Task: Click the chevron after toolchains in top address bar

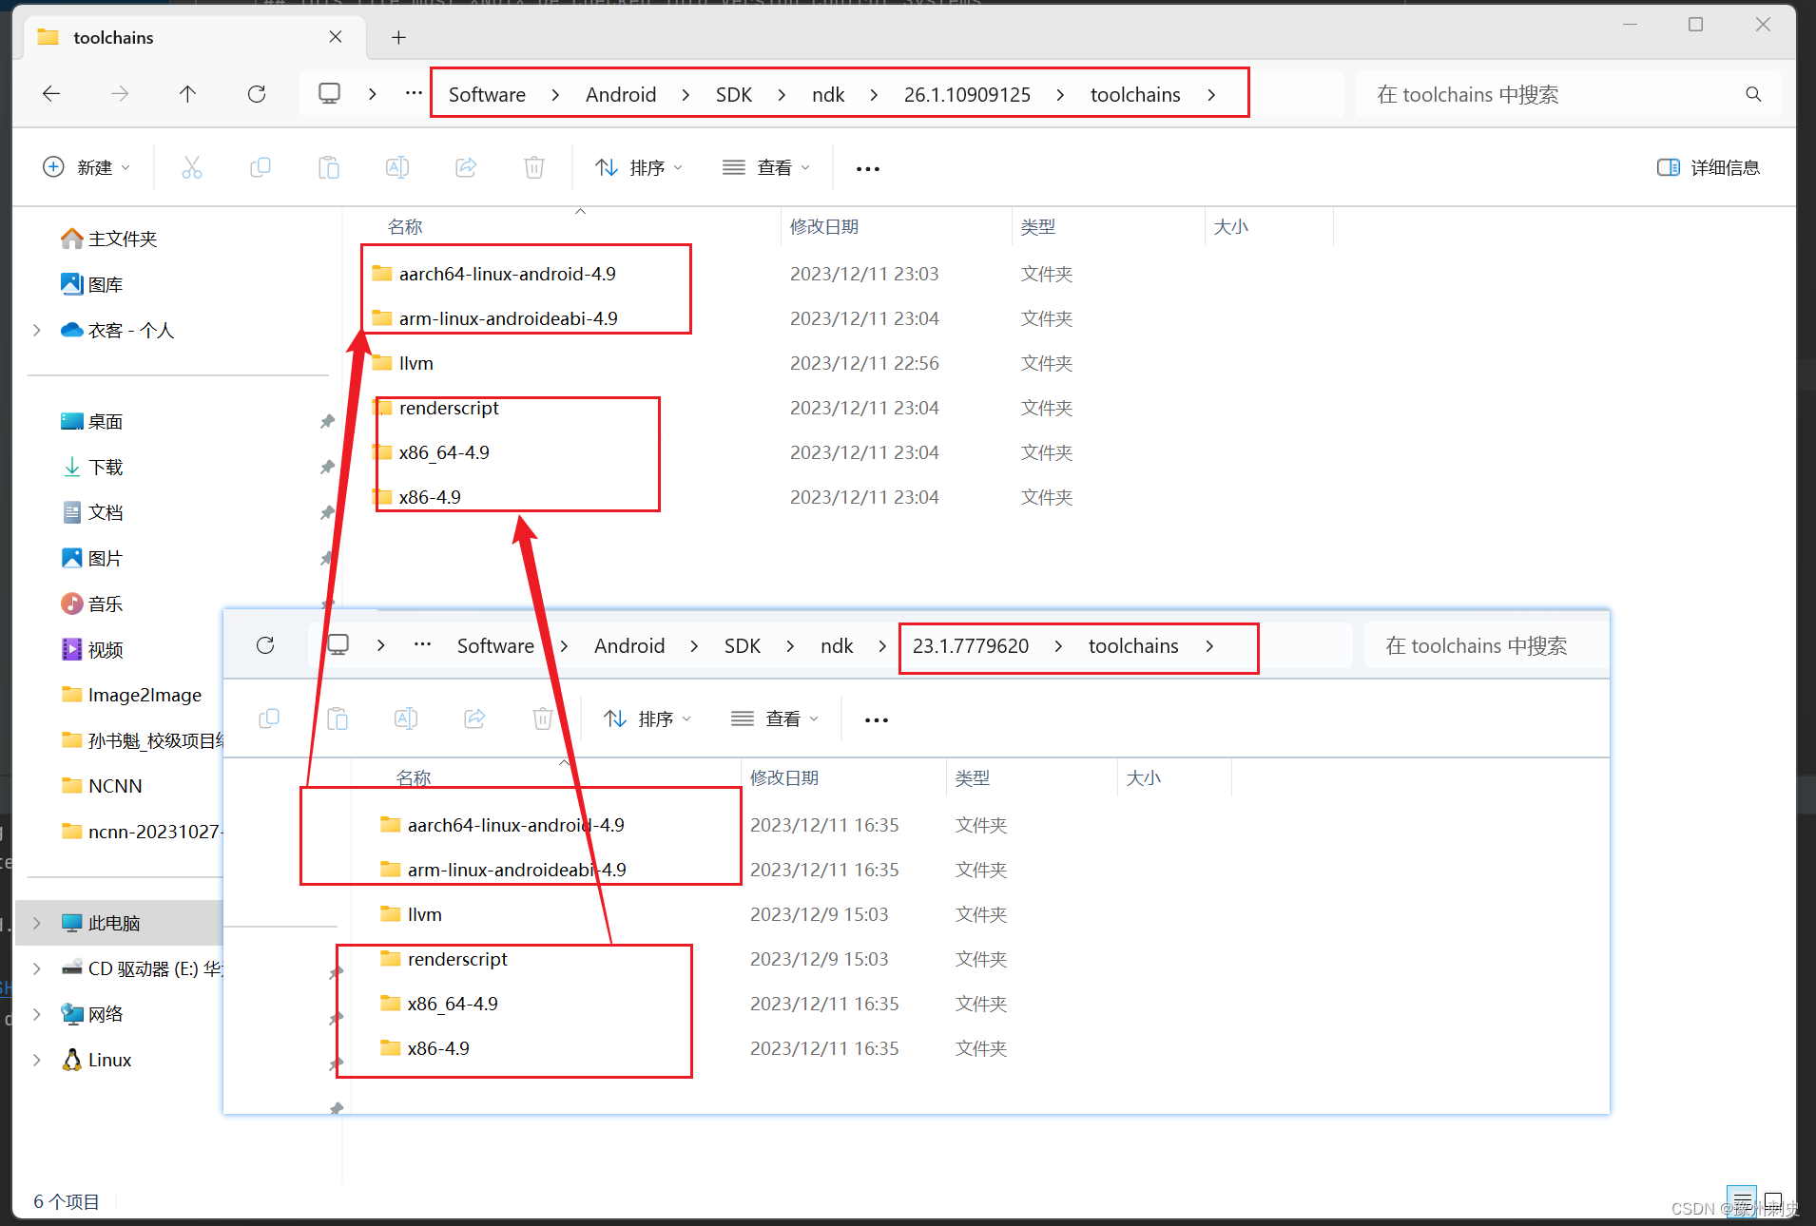Action: 1211,94
